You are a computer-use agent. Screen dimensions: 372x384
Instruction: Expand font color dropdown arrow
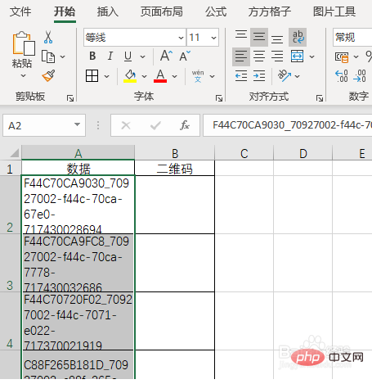[x=175, y=76]
